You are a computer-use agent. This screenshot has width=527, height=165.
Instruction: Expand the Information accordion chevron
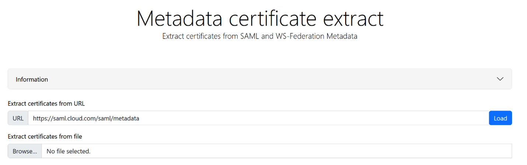click(x=500, y=79)
